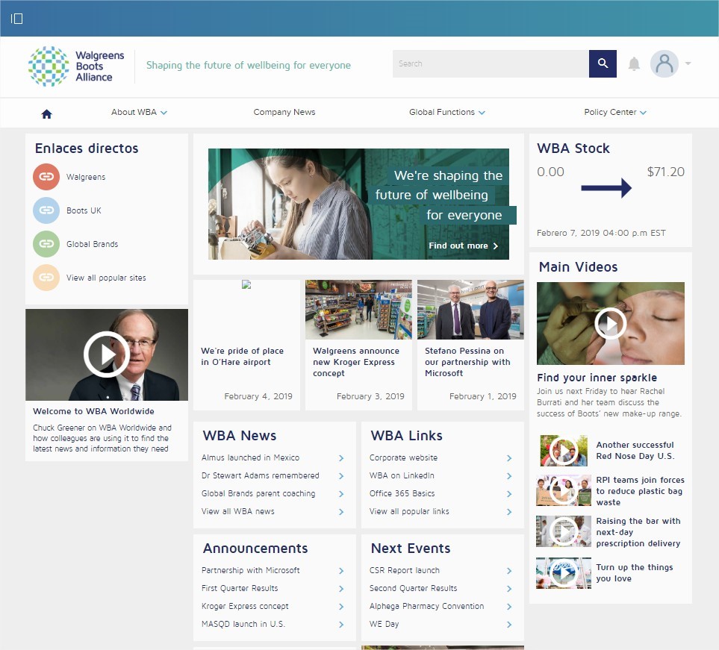Click the orange View all popular sites icon
The width and height of the screenshot is (719, 650).
coord(46,278)
